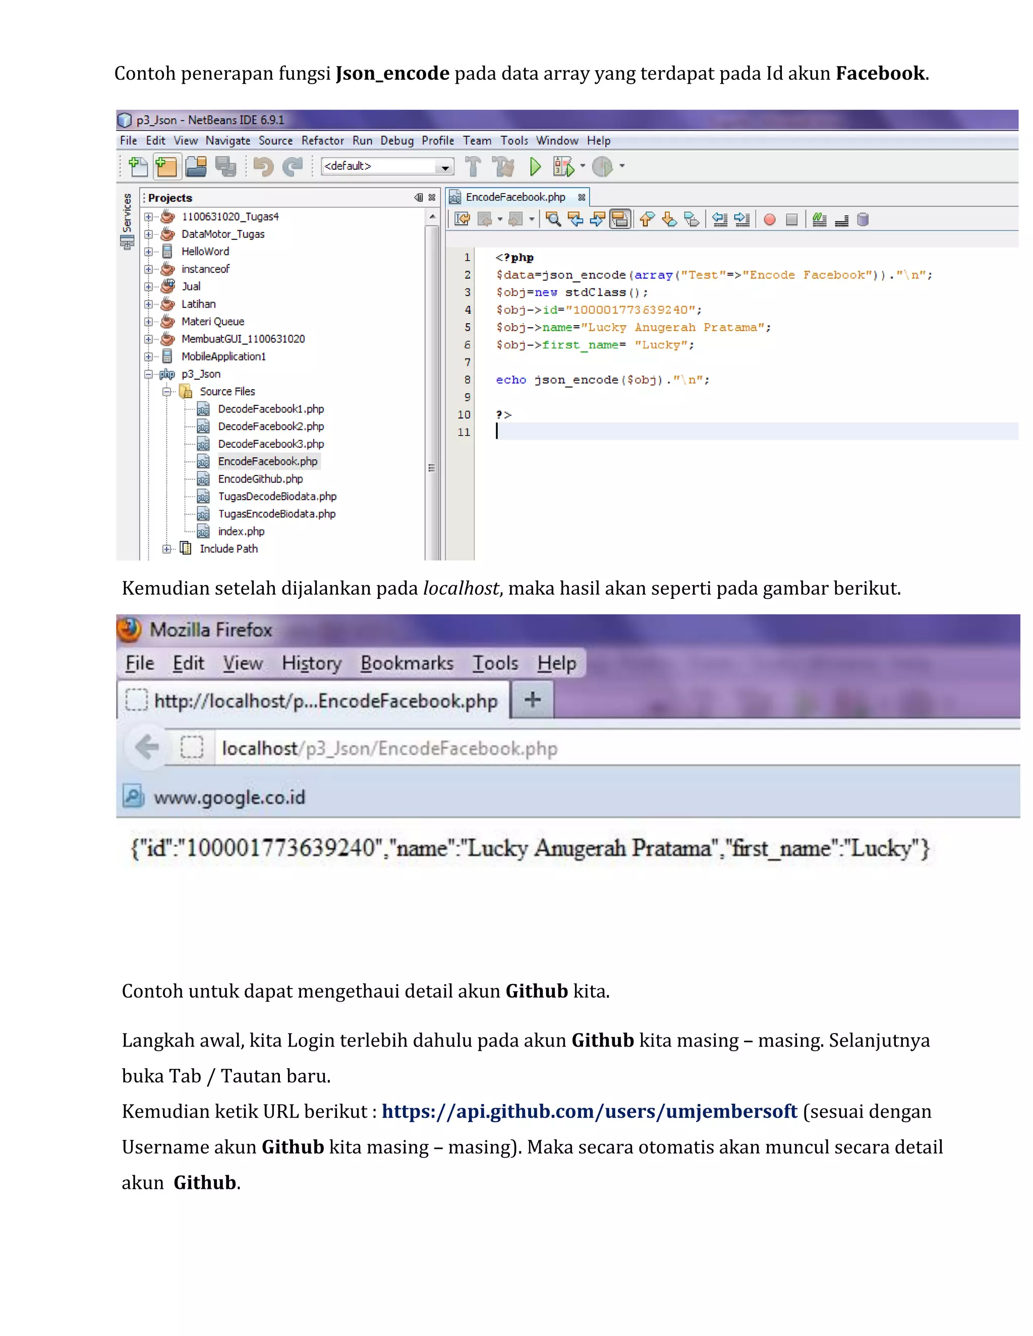Viewport: 1033px width, 1336px height.
Task: Open a new Firefox tab with plus button
Action: (x=533, y=699)
